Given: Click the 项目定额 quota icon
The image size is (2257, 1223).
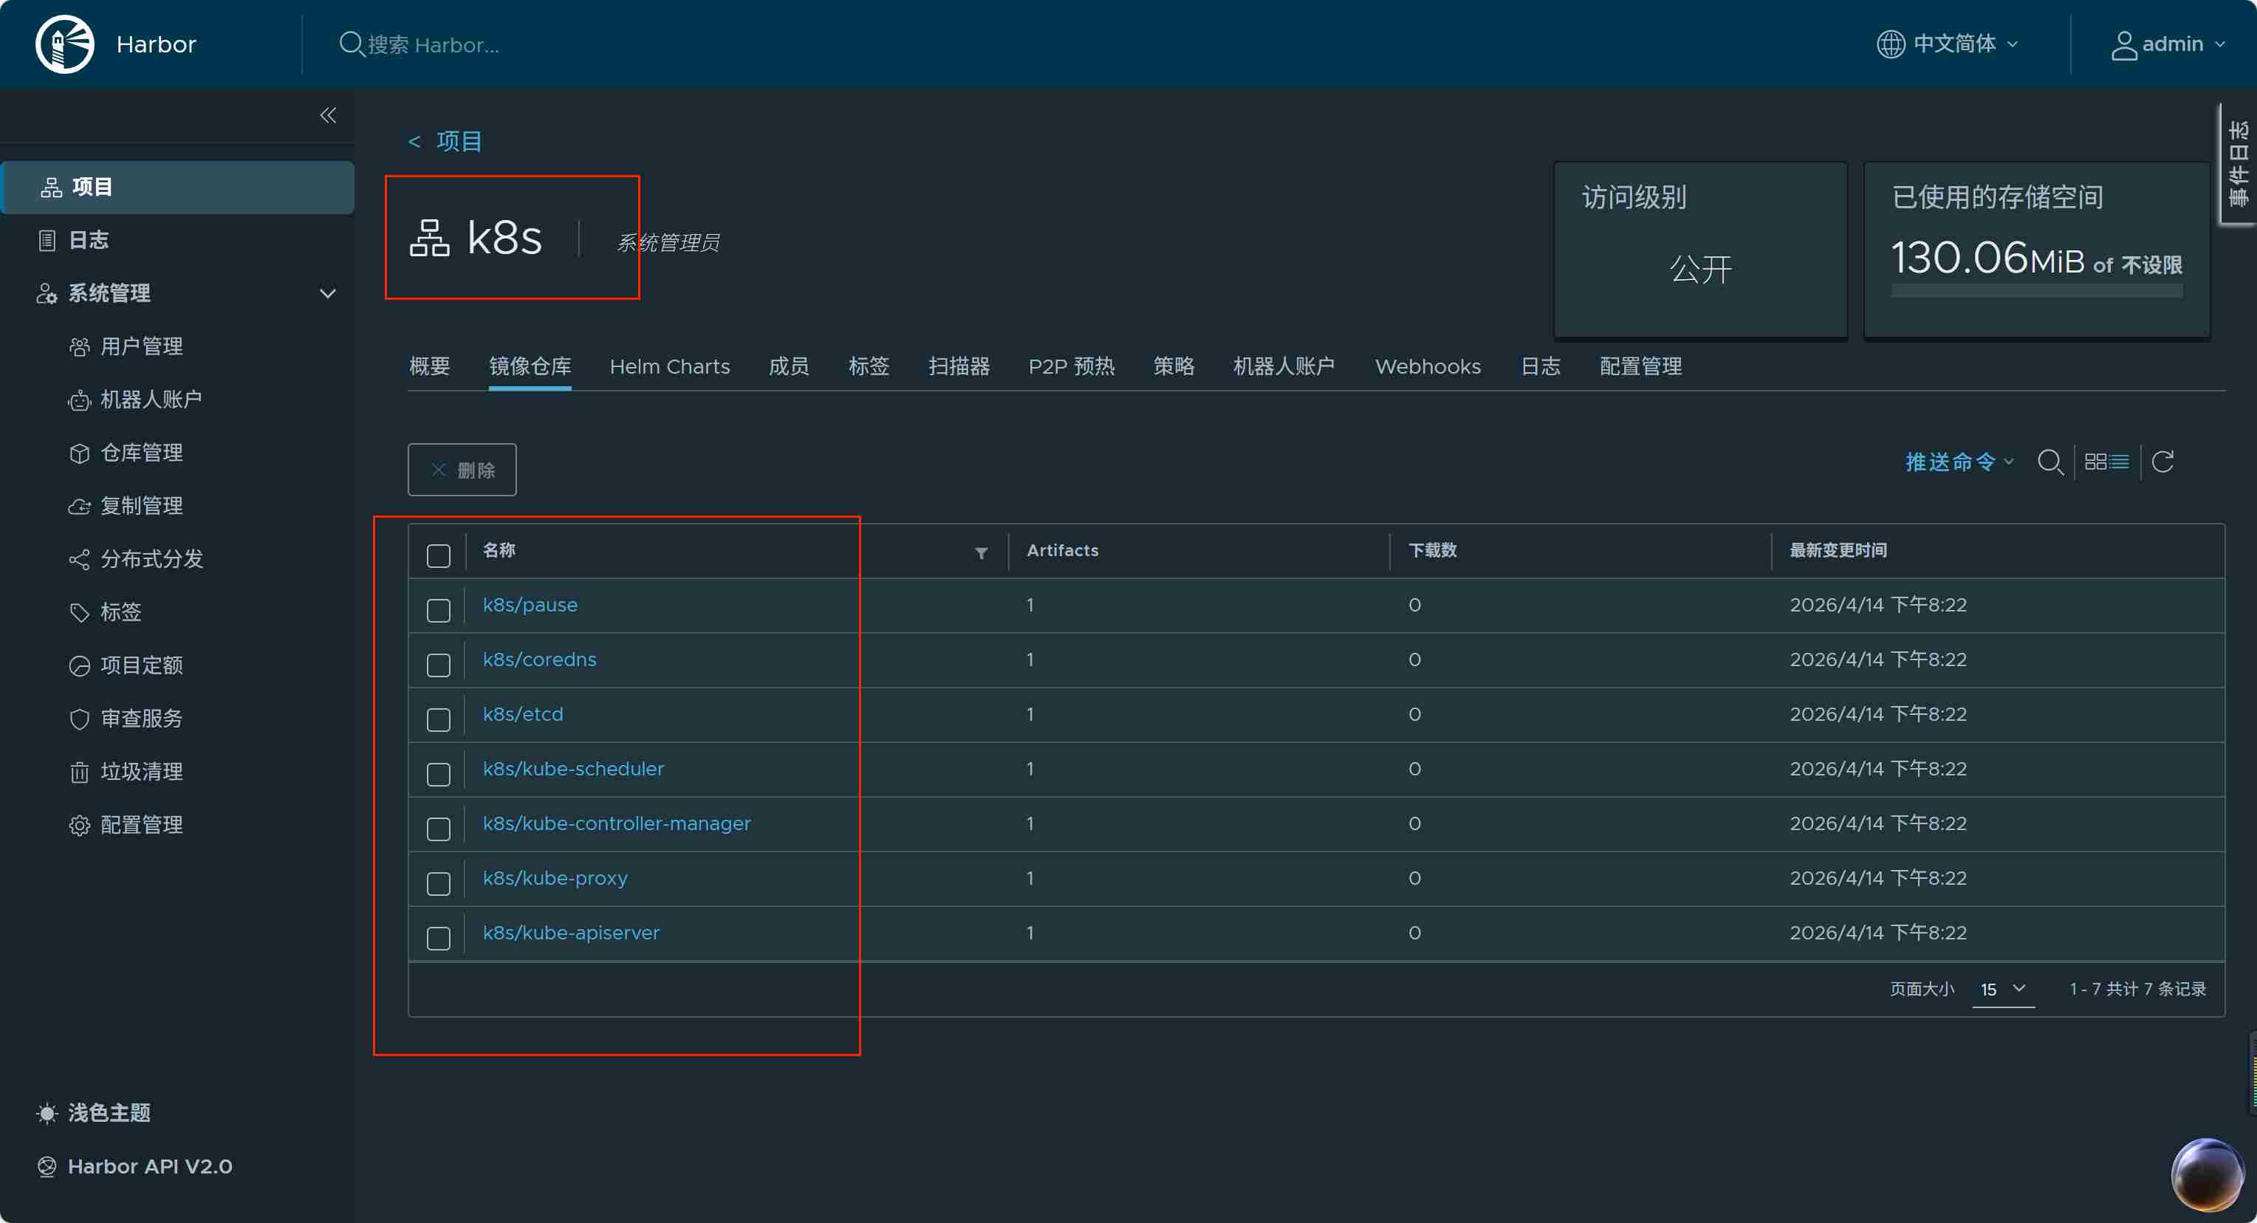Looking at the screenshot, I should (79, 666).
